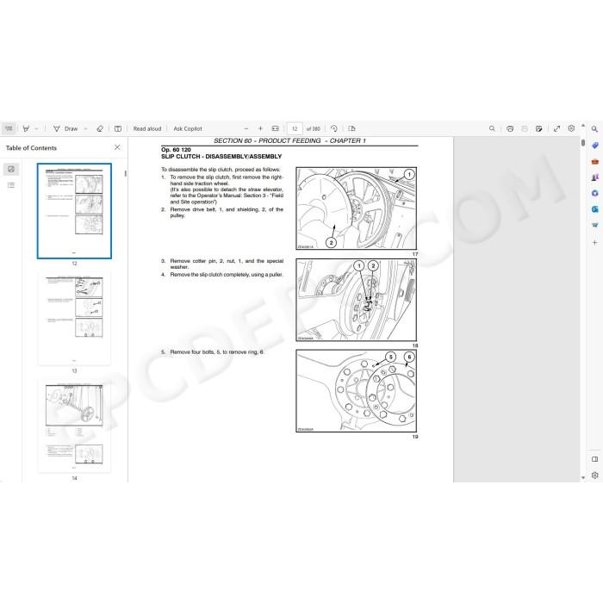
Task: Open Edge sidebar shopping cart icon
Action: click(595, 226)
